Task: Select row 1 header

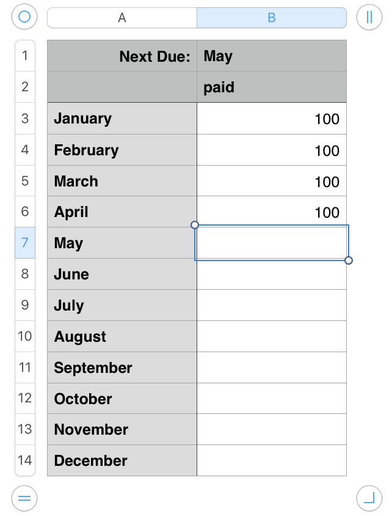Action: coord(25,56)
